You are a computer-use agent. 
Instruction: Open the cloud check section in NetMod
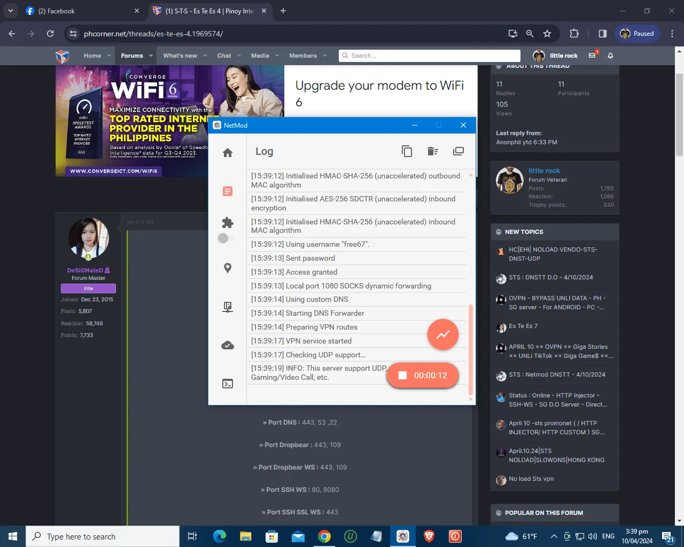[x=228, y=346]
